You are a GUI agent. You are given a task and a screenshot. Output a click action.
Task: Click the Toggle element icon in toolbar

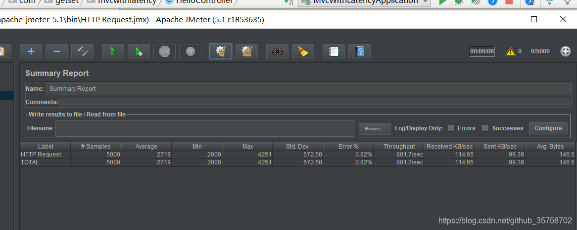click(83, 52)
